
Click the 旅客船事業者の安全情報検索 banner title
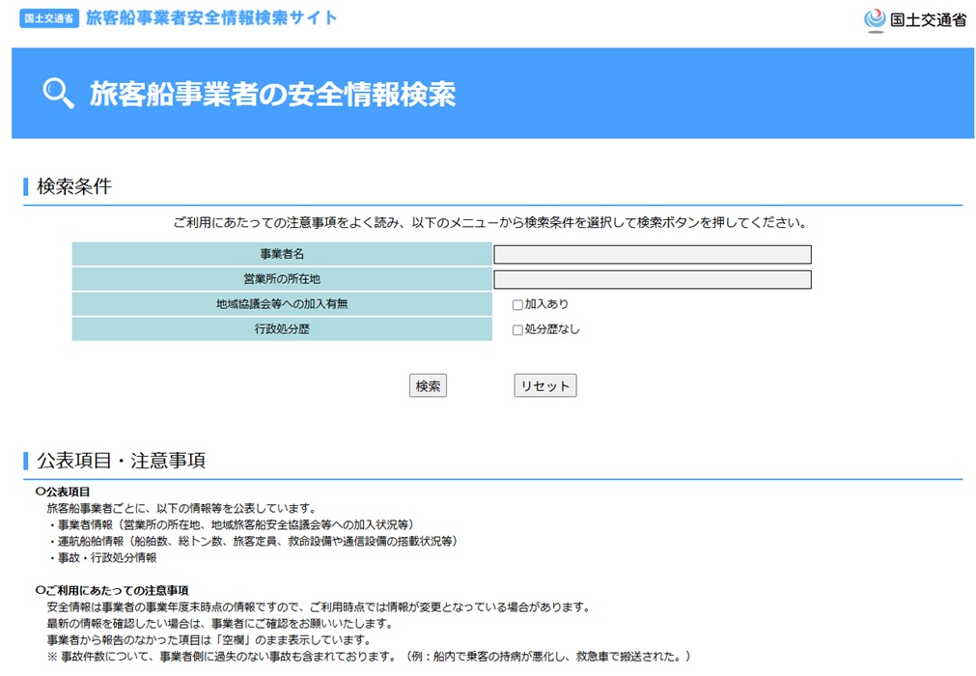(272, 94)
